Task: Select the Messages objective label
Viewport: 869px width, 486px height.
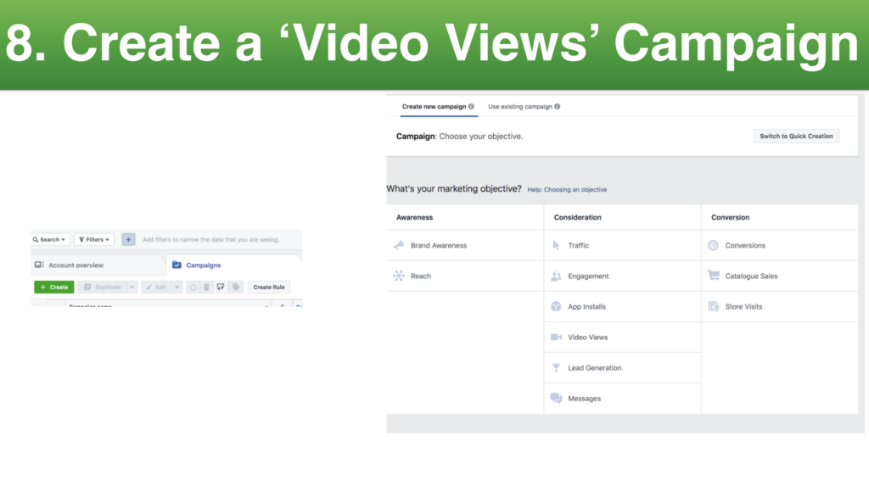Action: pyautogui.click(x=584, y=399)
